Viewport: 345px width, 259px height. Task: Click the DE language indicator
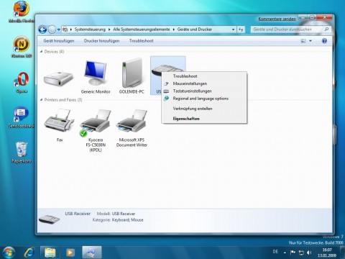(x=275, y=252)
